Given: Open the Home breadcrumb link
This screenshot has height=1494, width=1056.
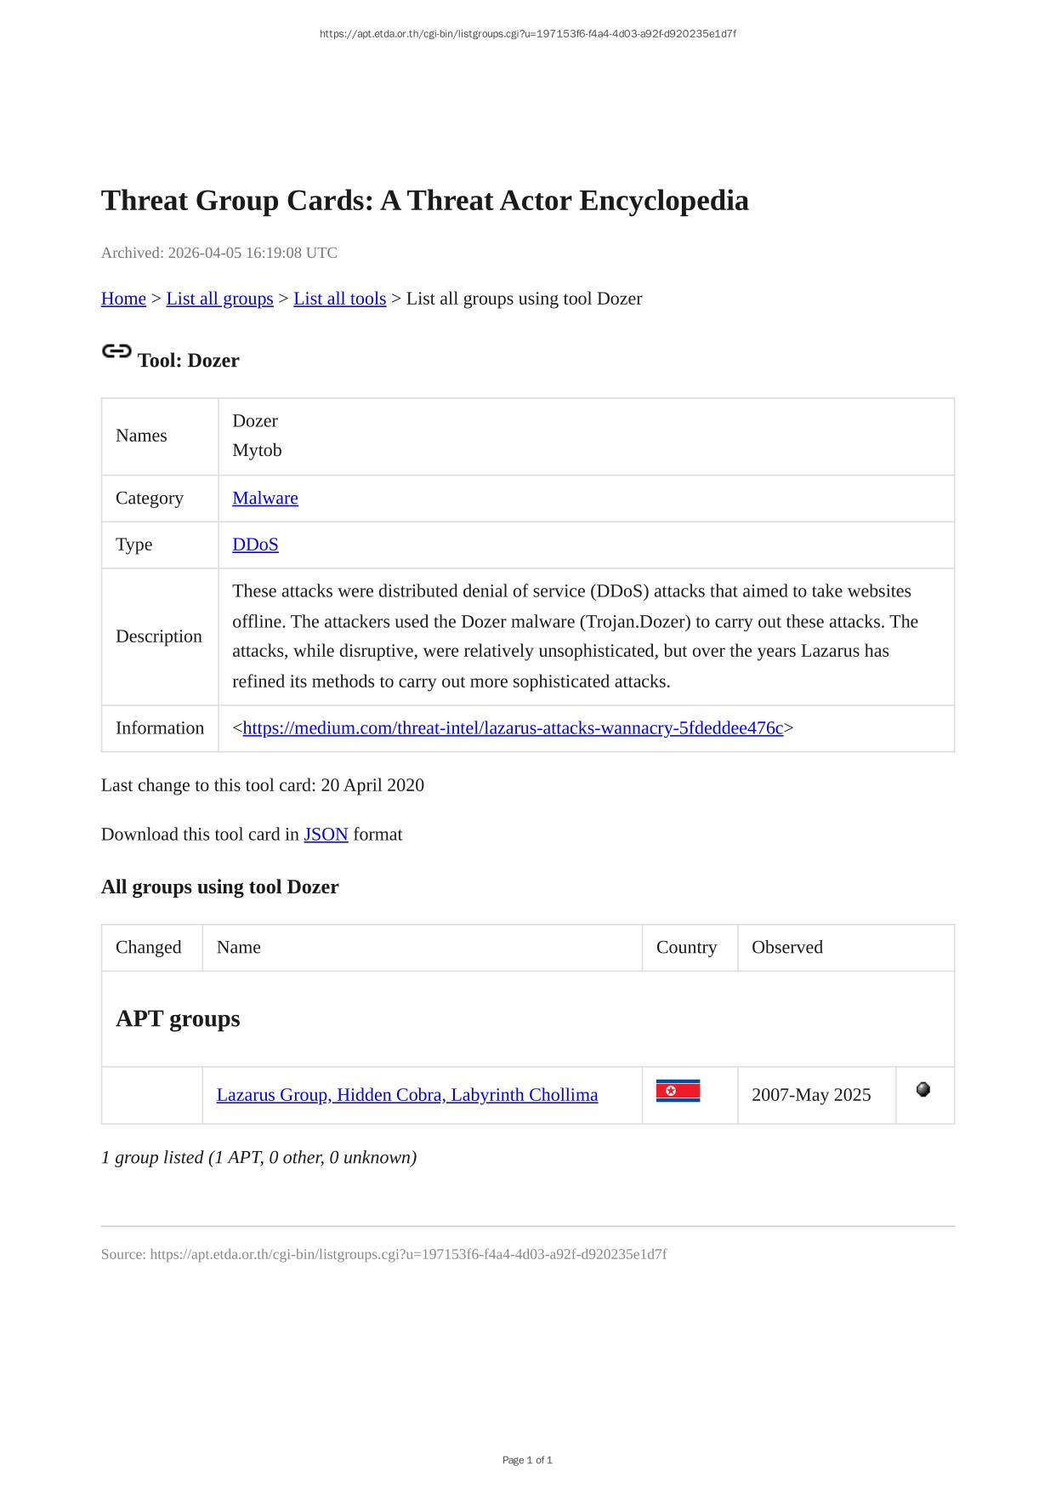Looking at the screenshot, I should pyautogui.click(x=123, y=299).
